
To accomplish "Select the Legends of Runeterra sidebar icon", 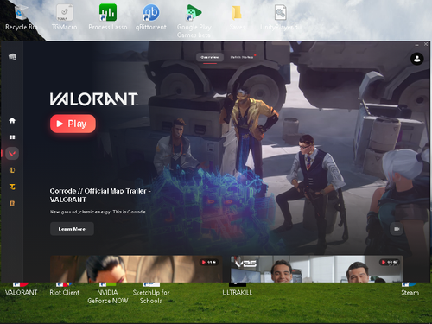I will click(x=12, y=204).
